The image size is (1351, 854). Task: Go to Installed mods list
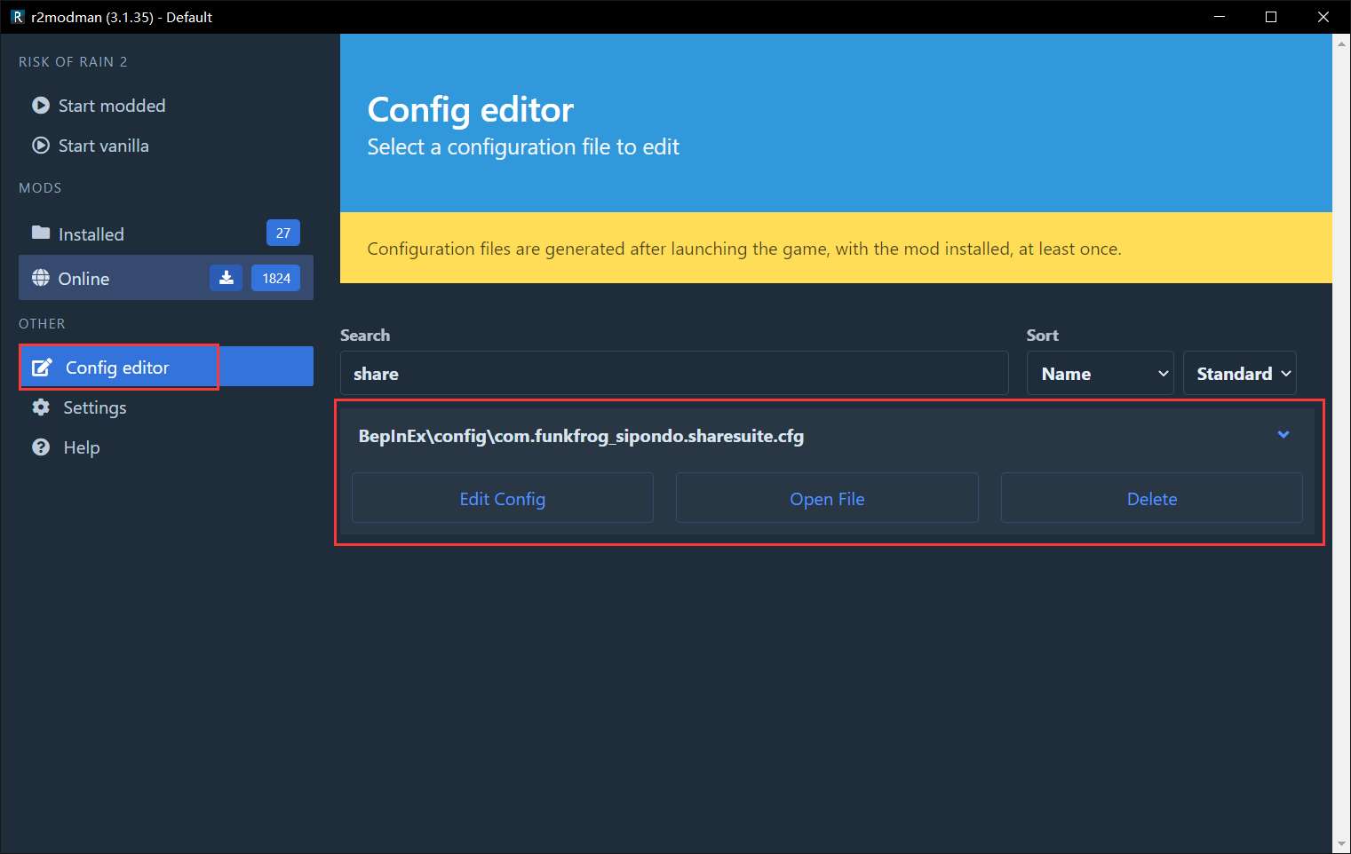[91, 234]
